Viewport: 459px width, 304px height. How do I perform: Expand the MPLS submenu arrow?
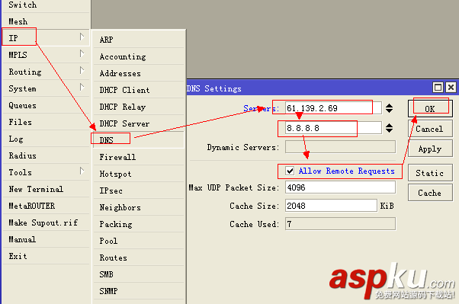pyautogui.click(x=82, y=53)
